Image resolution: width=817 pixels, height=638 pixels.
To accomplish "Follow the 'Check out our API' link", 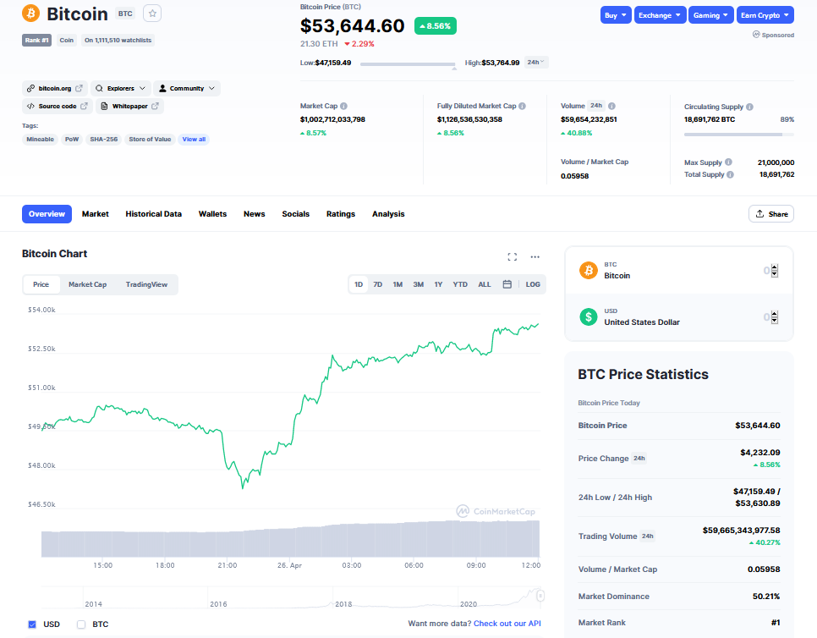I will (x=507, y=624).
